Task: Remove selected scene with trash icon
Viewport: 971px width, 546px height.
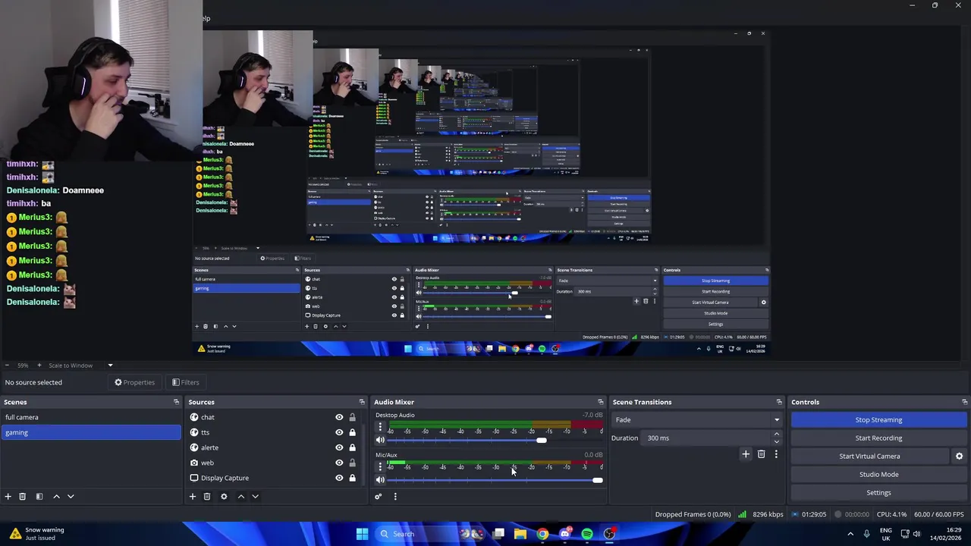Action: coord(22,496)
